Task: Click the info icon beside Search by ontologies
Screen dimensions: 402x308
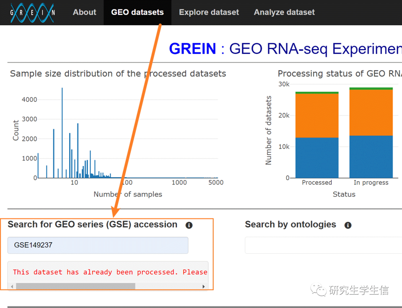Action: pyautogui.click(x=348, y=225)
